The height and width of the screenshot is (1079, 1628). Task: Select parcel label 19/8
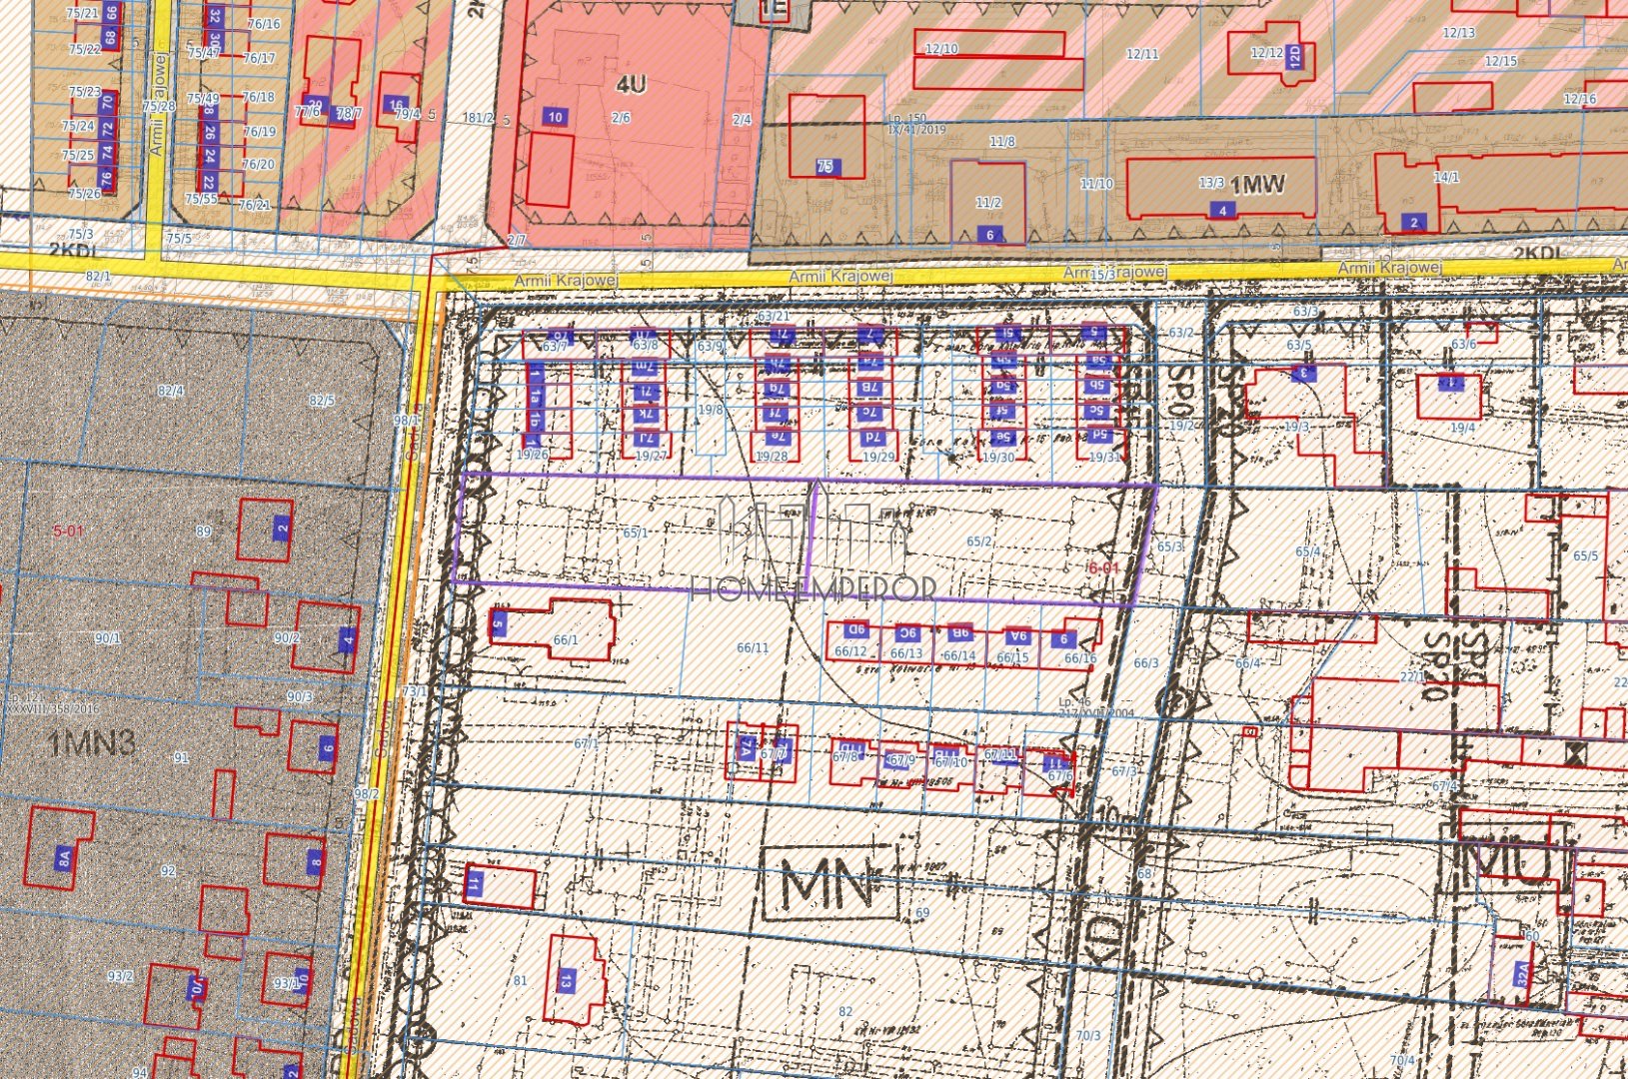(x=711, y=410)
